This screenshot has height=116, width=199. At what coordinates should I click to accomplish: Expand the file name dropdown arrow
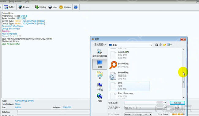pyautogui.click(x=165, y=103)
